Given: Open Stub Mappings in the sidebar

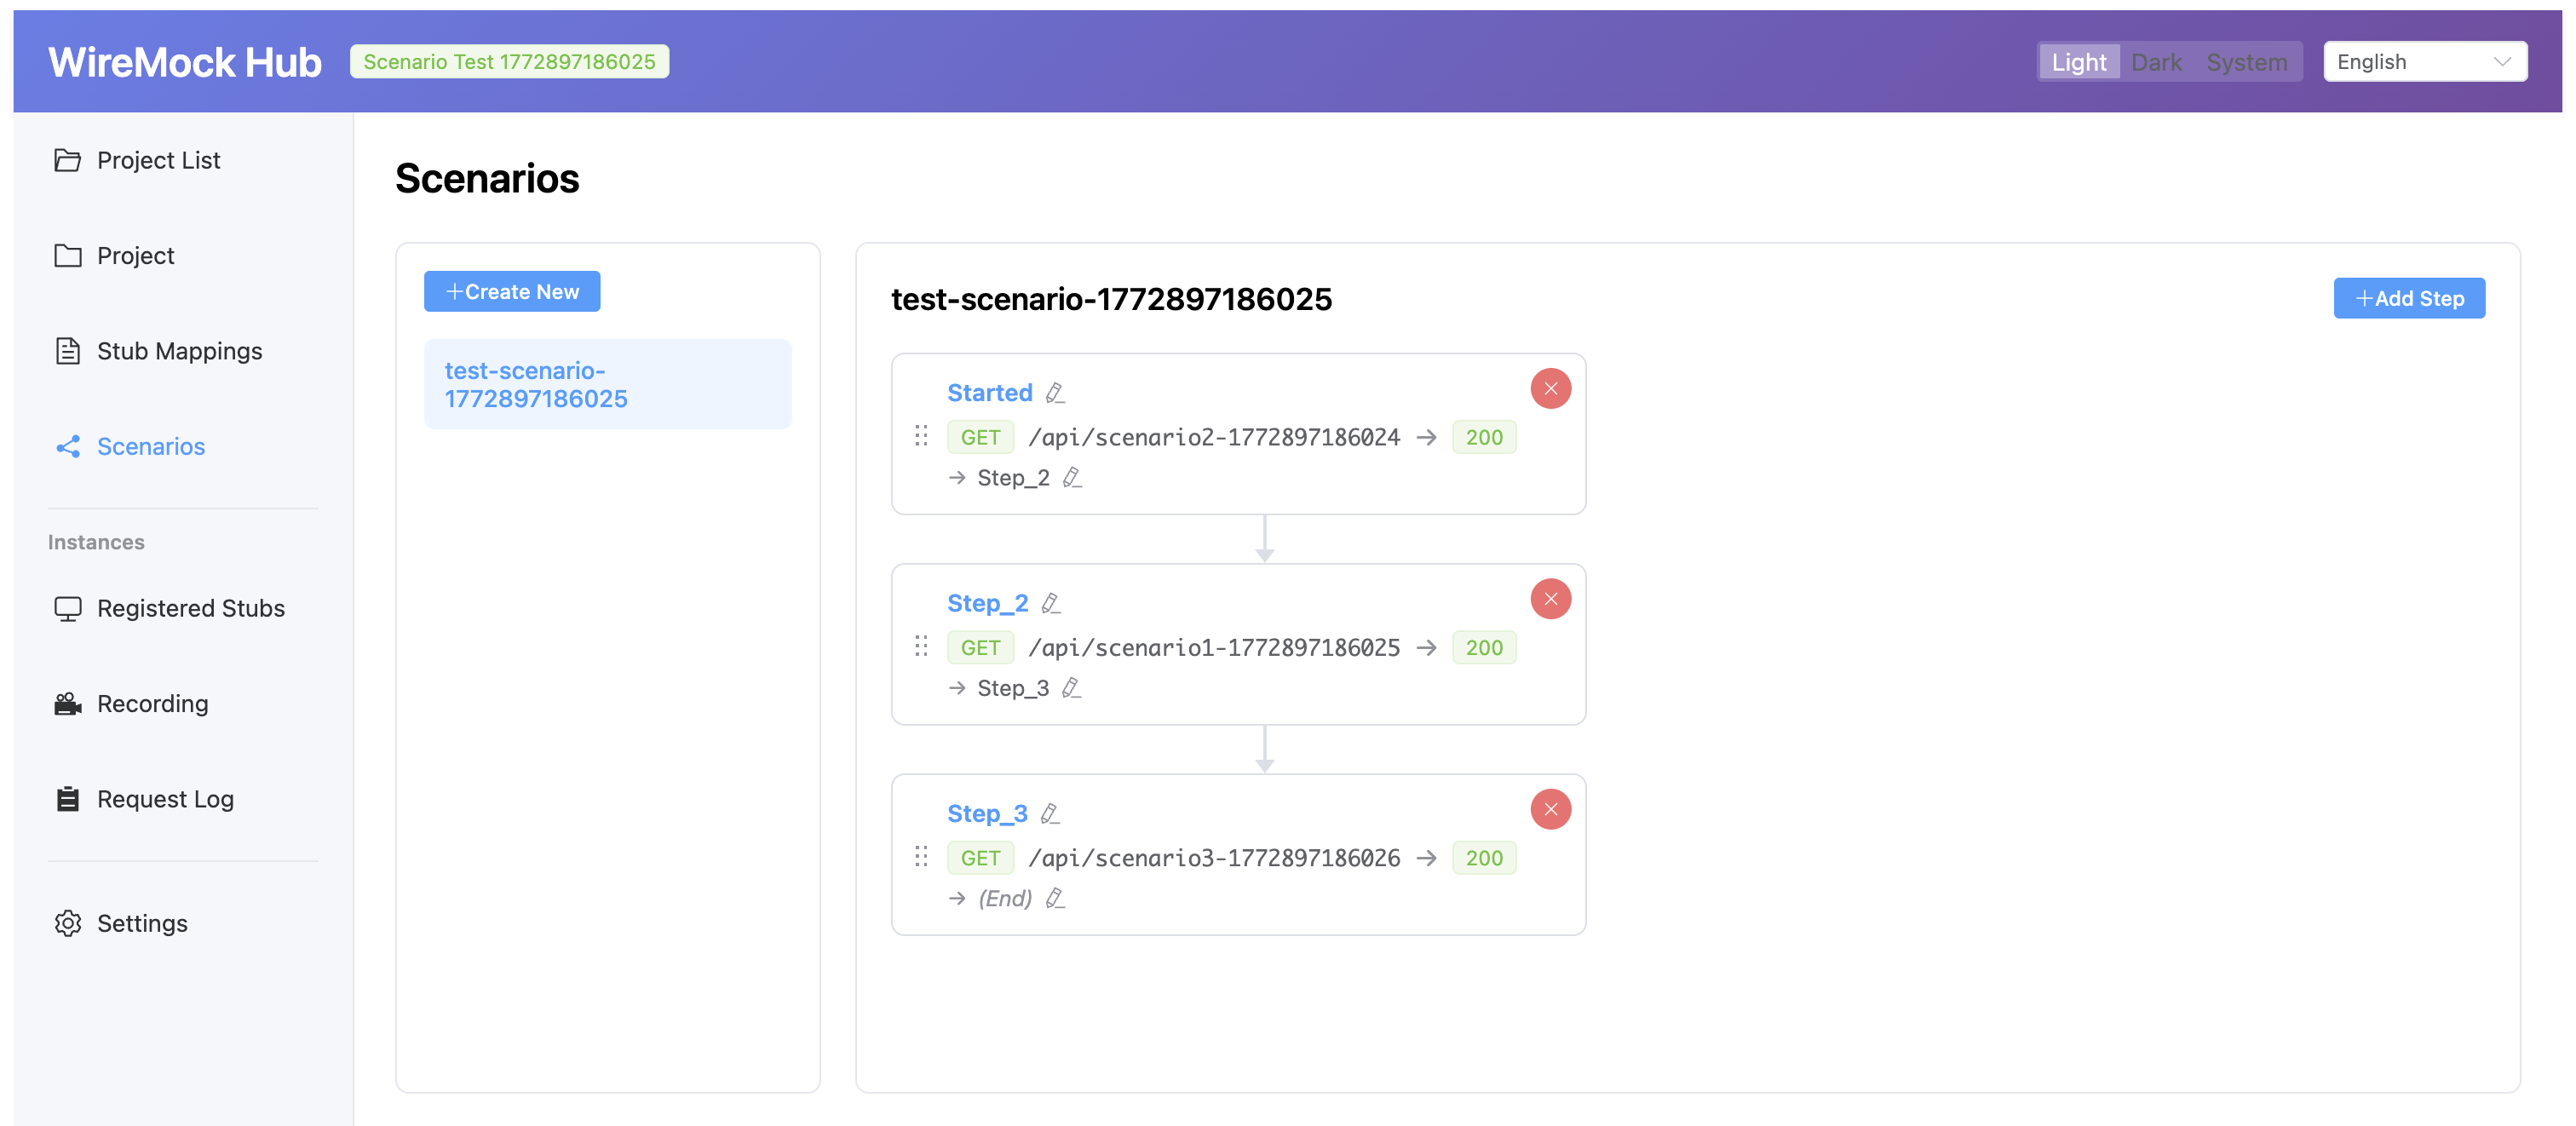Looking at the screenshot, I should coord(179,351).
